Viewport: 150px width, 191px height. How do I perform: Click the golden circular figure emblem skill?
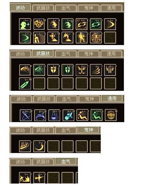96,38
